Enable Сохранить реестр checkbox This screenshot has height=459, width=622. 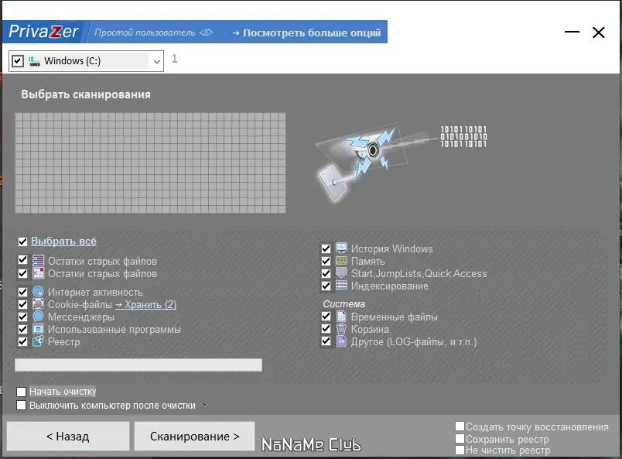tap(460, 438)
